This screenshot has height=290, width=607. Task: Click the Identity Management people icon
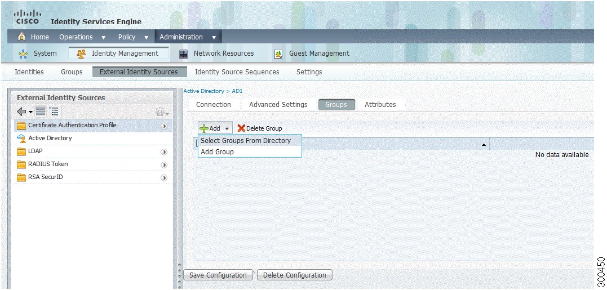point(81,53)
